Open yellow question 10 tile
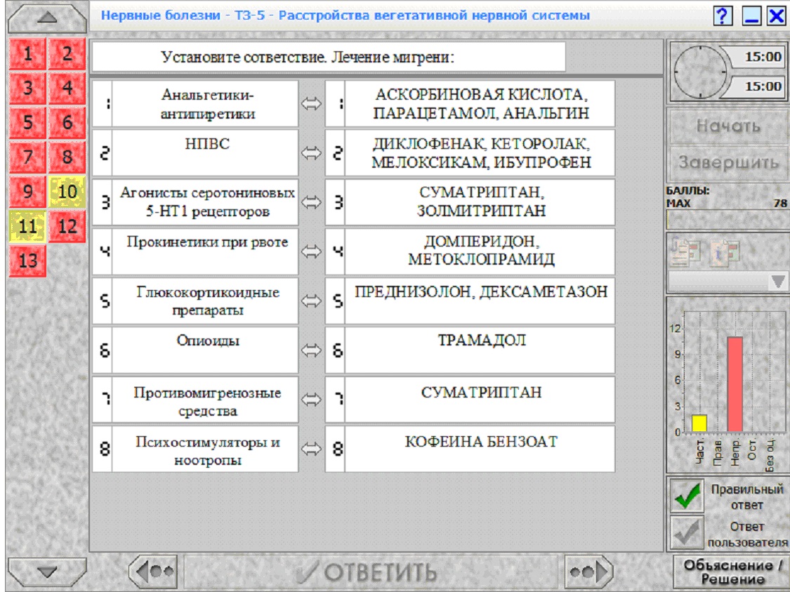The width and height of the screenshot is (790, 592). click(67, 192)
